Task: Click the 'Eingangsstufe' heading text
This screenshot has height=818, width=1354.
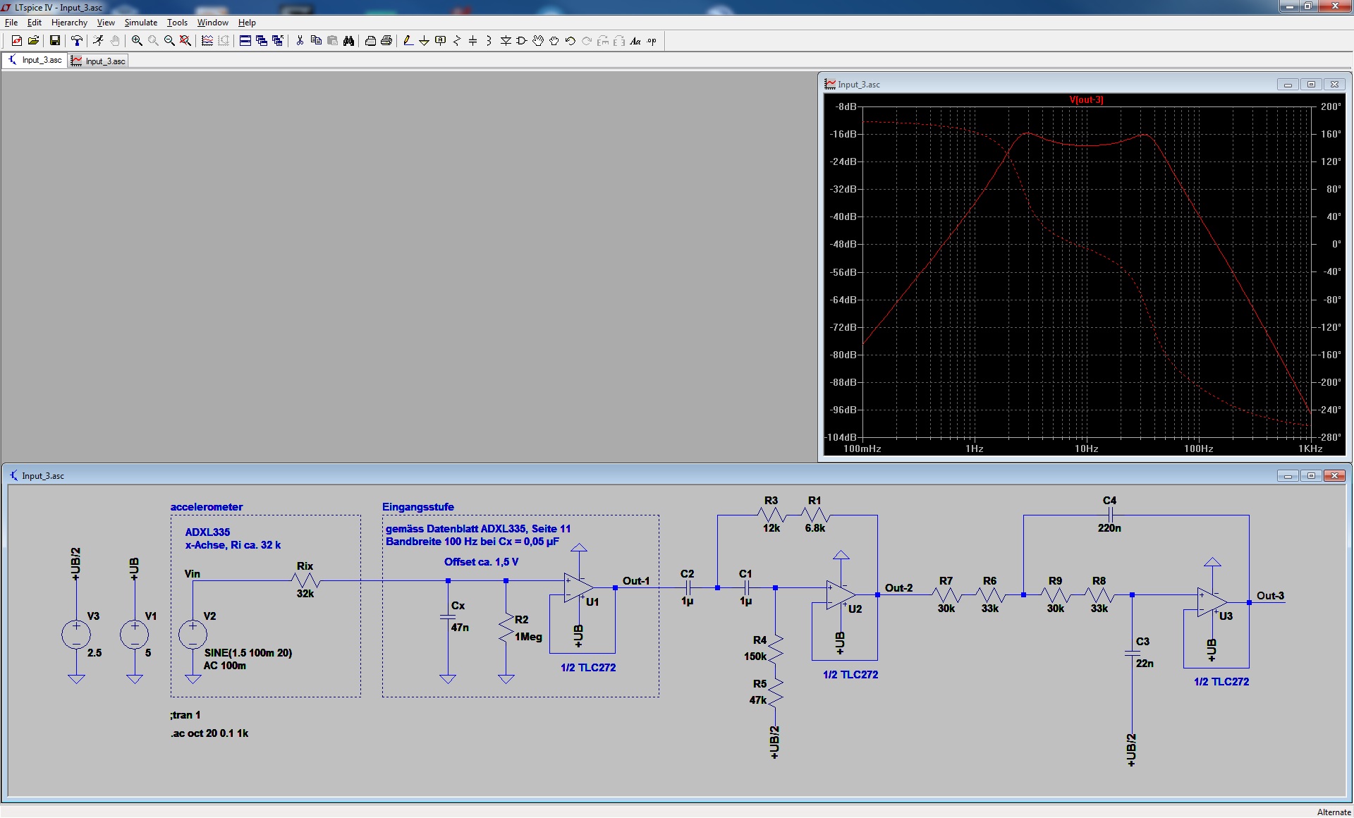Action: (418, 507)
